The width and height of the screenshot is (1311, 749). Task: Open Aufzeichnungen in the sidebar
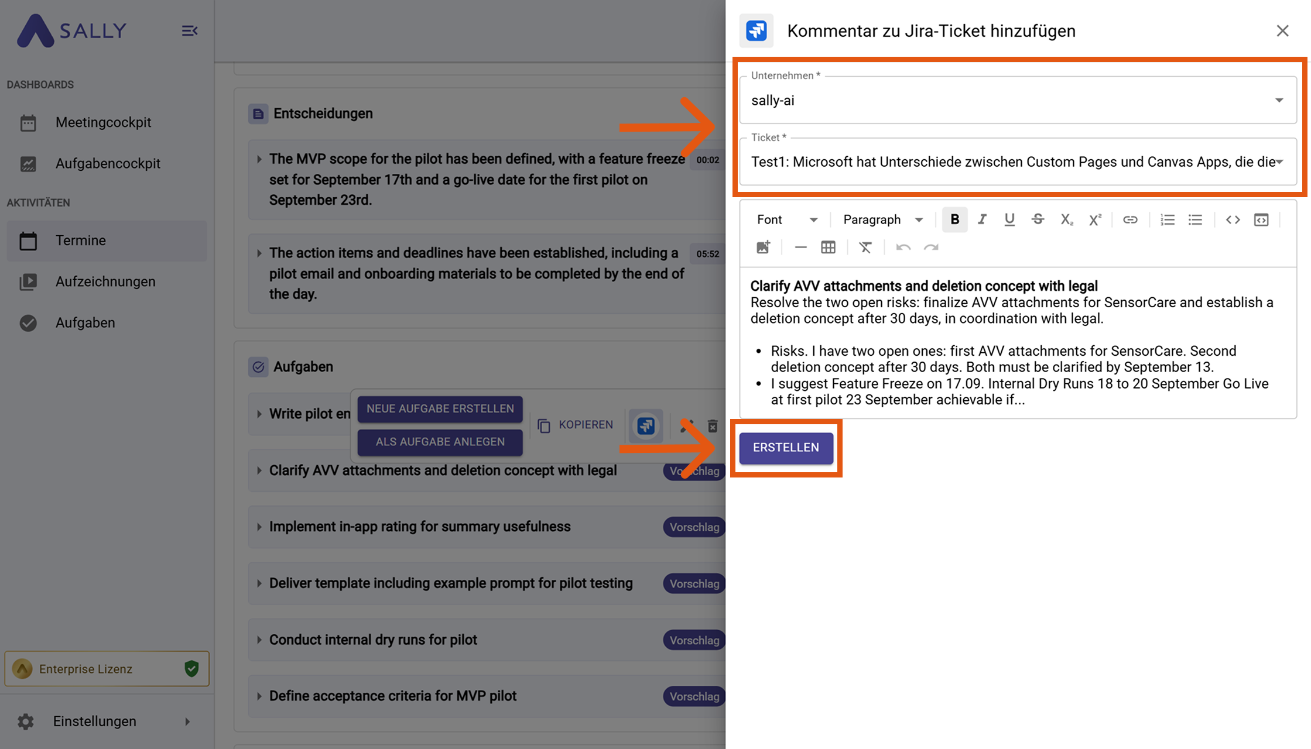click(x=107, y=281)
